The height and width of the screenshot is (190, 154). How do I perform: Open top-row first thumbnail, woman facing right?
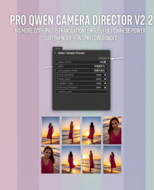pyautogui.click(x=51, y=130)
